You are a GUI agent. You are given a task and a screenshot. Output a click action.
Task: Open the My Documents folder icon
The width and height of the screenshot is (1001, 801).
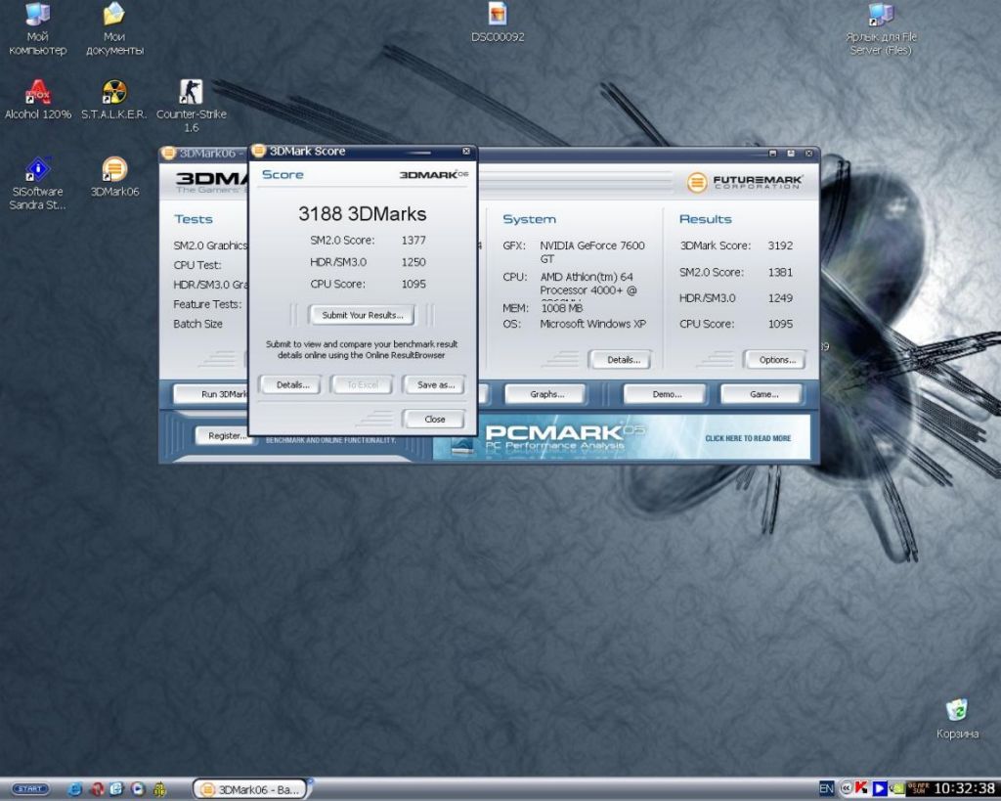click(114, 15)
